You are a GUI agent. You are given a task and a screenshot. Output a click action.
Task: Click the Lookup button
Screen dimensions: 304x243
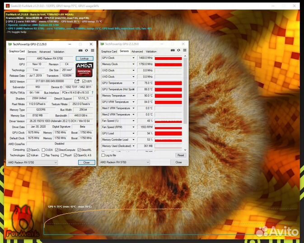pos(84,58)
